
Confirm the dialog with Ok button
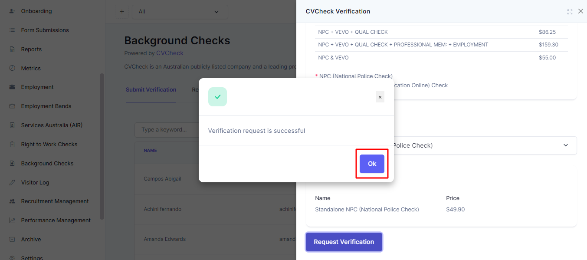point(372,164)
